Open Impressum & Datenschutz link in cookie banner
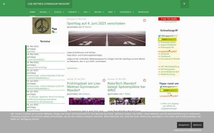The width and height of the screenshot is (214, 133). click(188, 130)
